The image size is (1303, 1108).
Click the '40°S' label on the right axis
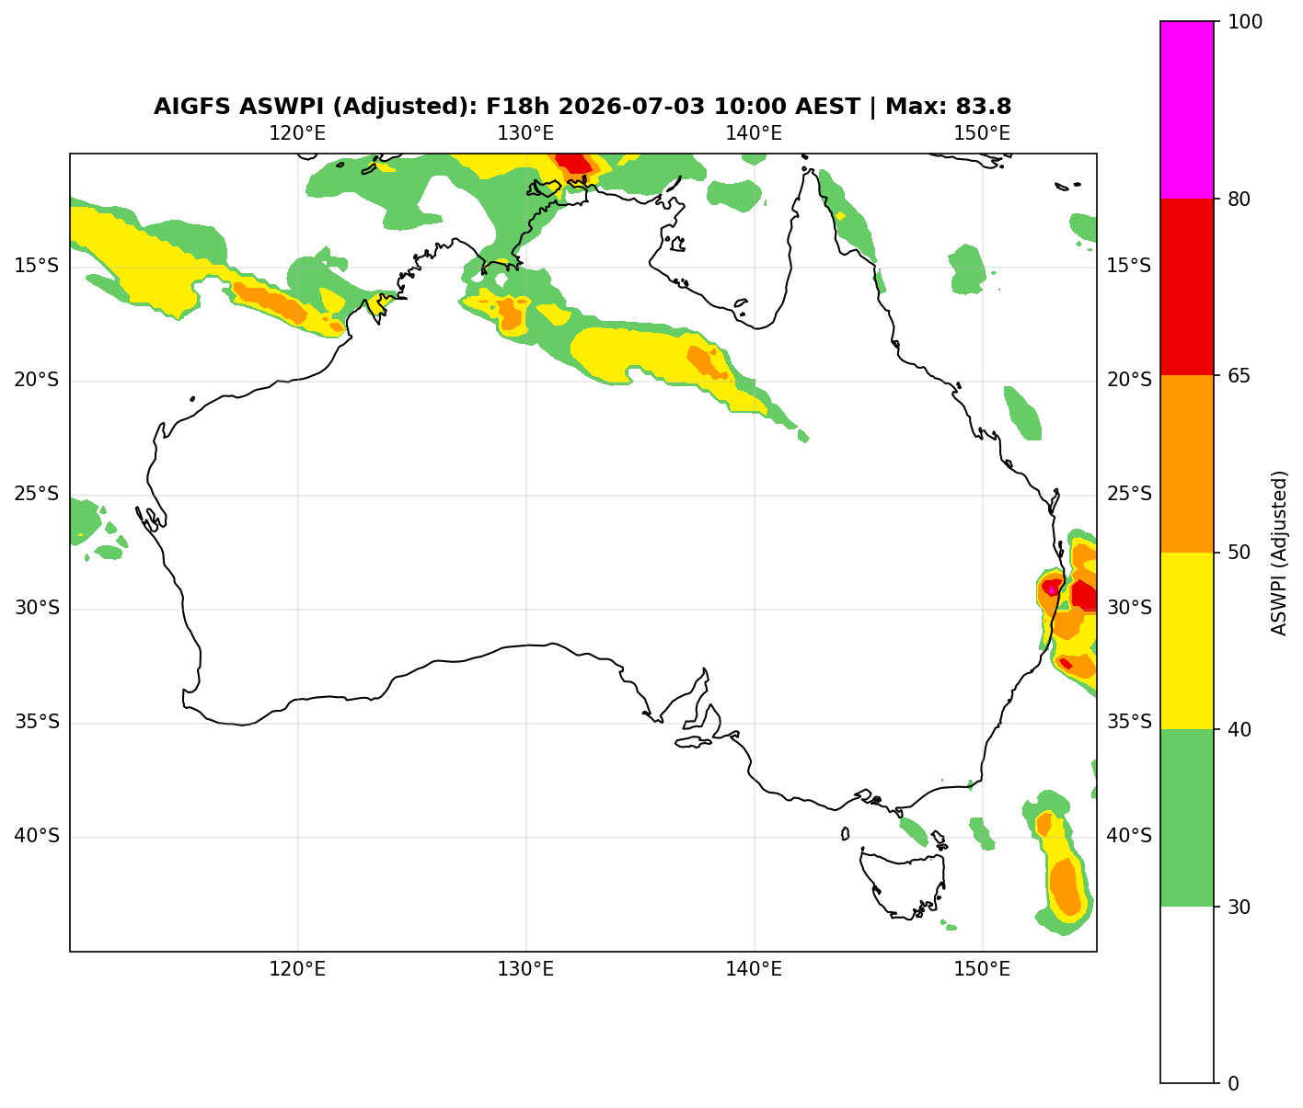[x=1129, y=837]
